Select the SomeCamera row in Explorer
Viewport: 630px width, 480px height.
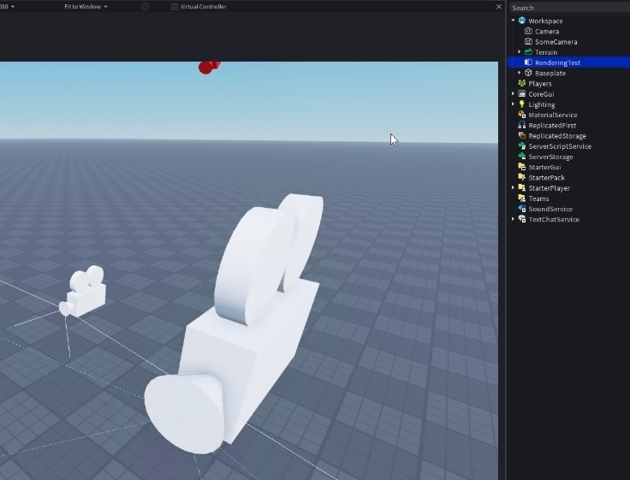click(569, 42)
